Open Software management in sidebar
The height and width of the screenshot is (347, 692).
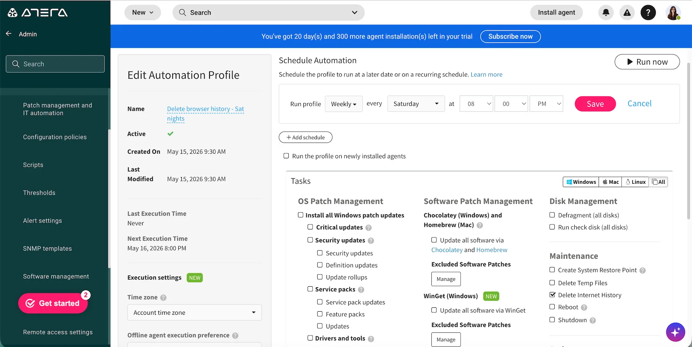coord(56,276)
